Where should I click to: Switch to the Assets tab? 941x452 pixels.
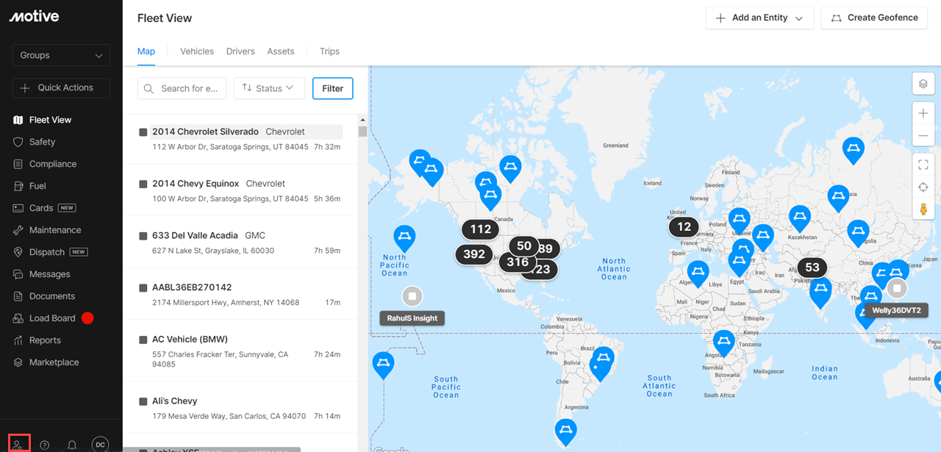tap(281, 51)
